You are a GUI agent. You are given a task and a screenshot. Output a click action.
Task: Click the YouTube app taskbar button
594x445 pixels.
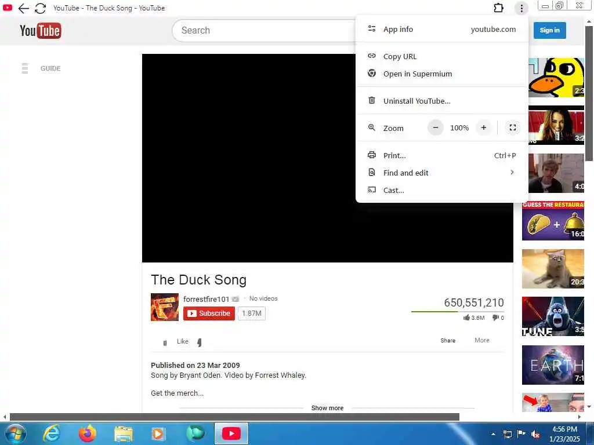tap(231, 433)
